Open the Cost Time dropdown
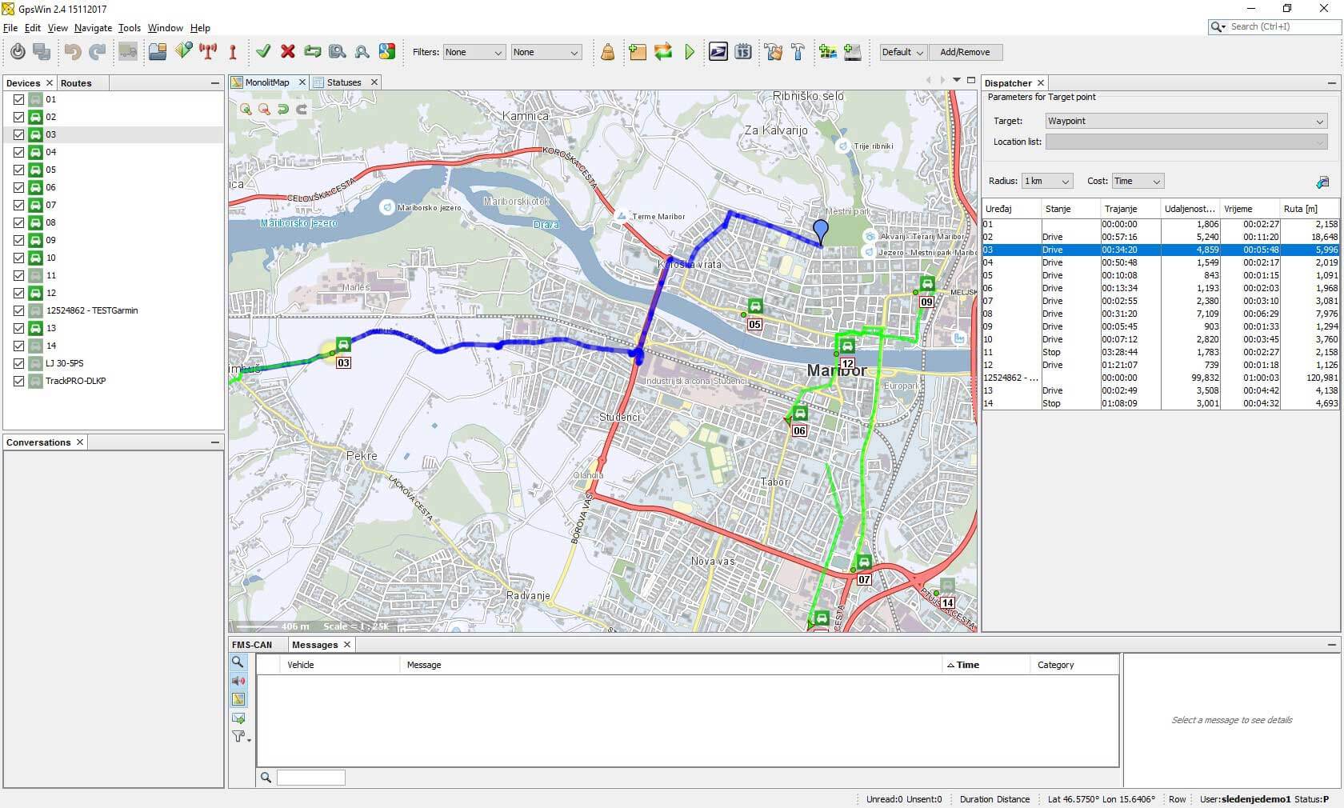Image resolution: width=1344 pixels, height=808 pixels. [1137, 182]
